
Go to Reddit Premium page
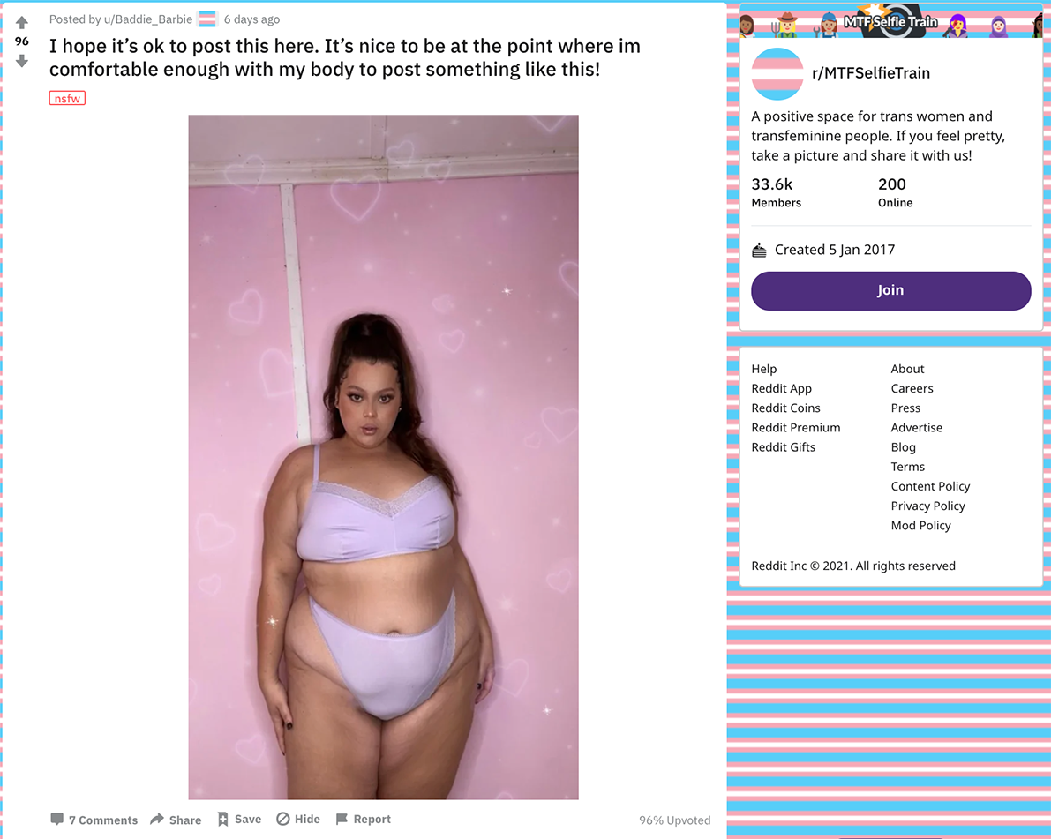[796, 428]
